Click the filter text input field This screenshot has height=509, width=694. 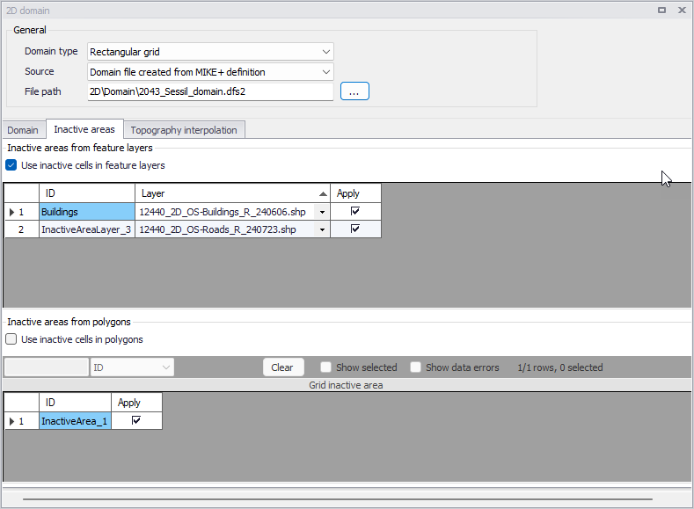click(x=47, y=367)
